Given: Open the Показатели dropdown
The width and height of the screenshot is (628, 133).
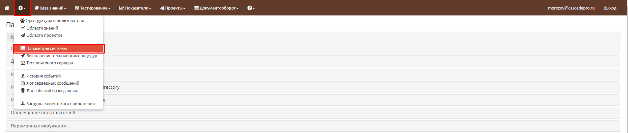Looking at the screenshot, I should pos(135,8).
